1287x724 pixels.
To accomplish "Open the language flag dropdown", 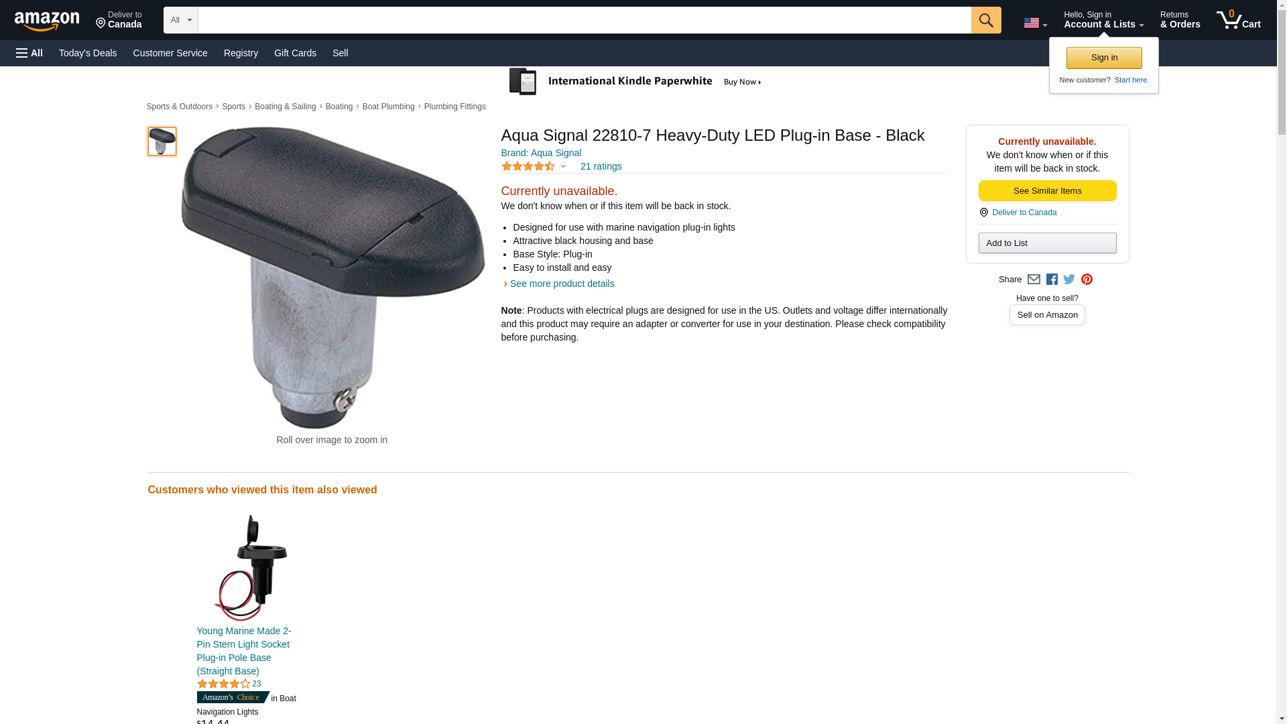I will coord(1035,23).
